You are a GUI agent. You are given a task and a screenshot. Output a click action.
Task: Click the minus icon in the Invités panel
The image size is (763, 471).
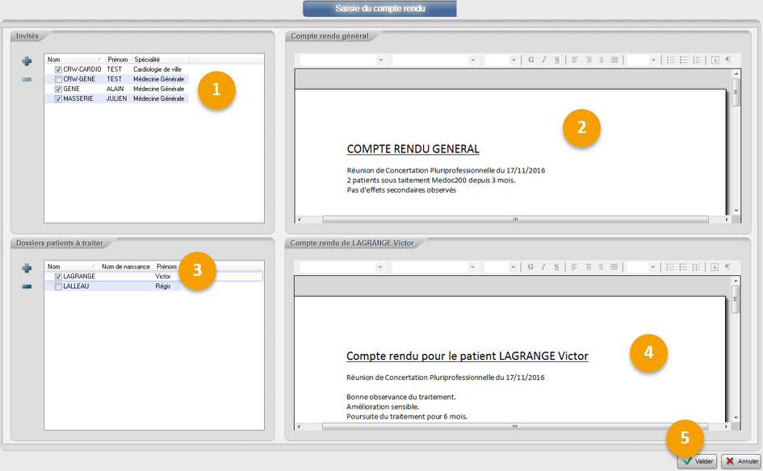click(x=27, y=79)
